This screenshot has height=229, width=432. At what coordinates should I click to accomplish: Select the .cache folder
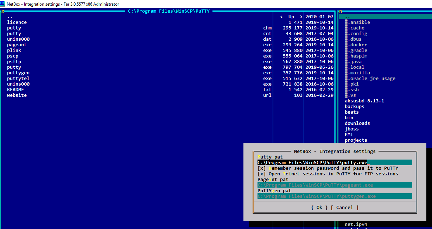click(x=356, y=28)
